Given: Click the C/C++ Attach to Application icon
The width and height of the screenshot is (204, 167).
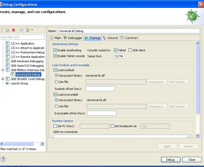Looking at the screenshot, I should [x=8, y=48].
